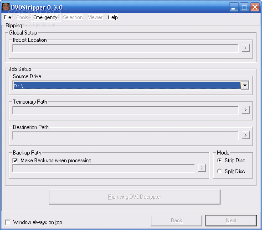262x230 pixels.
Task: Click the Backup Path input field
Action: click(103, 168)
